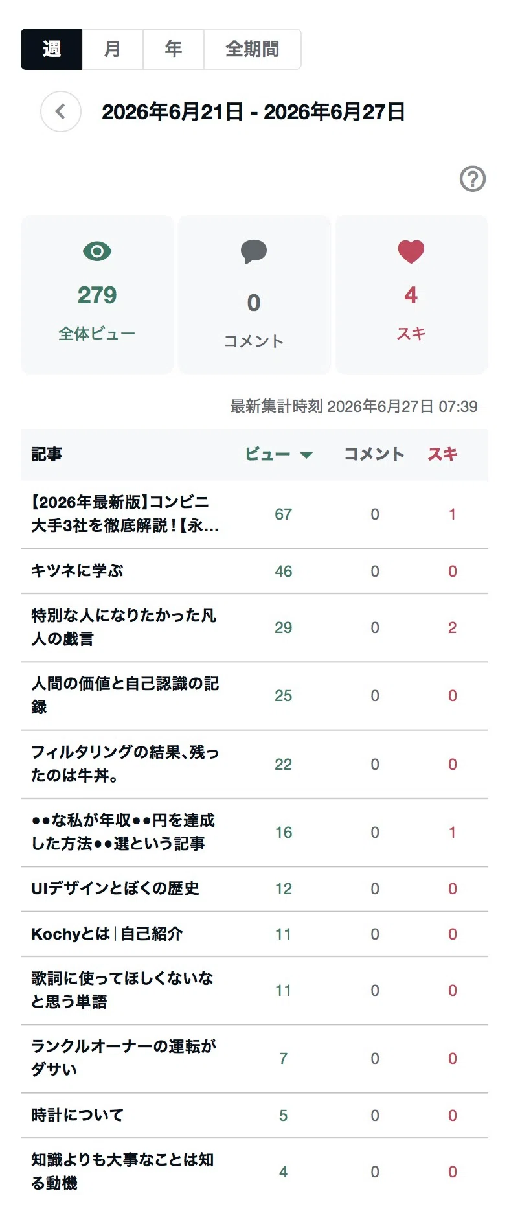Open article Kochyとは｜自己紹介
509x1224 pixels.
click(107, 934)
